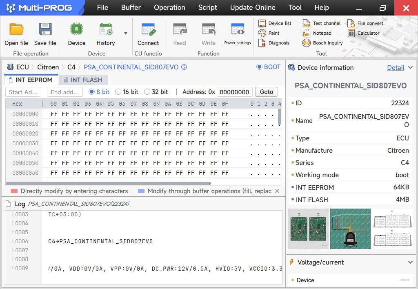This screenshot has width=418, height=289.
Task: Open the Bosch Inquiry tool
Action: (322, 43)
